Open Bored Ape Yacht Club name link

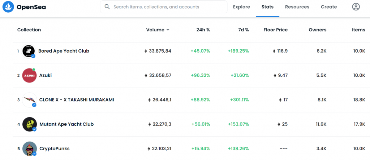tap(64, 51)
